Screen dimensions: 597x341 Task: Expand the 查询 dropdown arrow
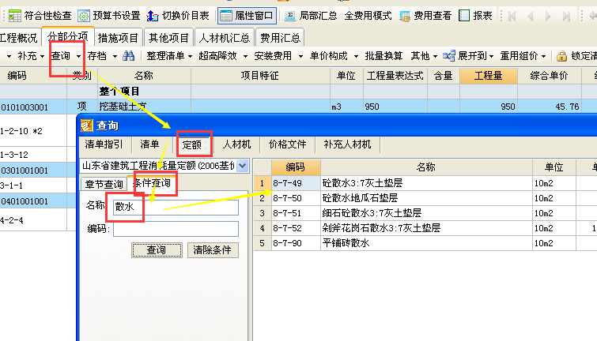coord(78,56)
